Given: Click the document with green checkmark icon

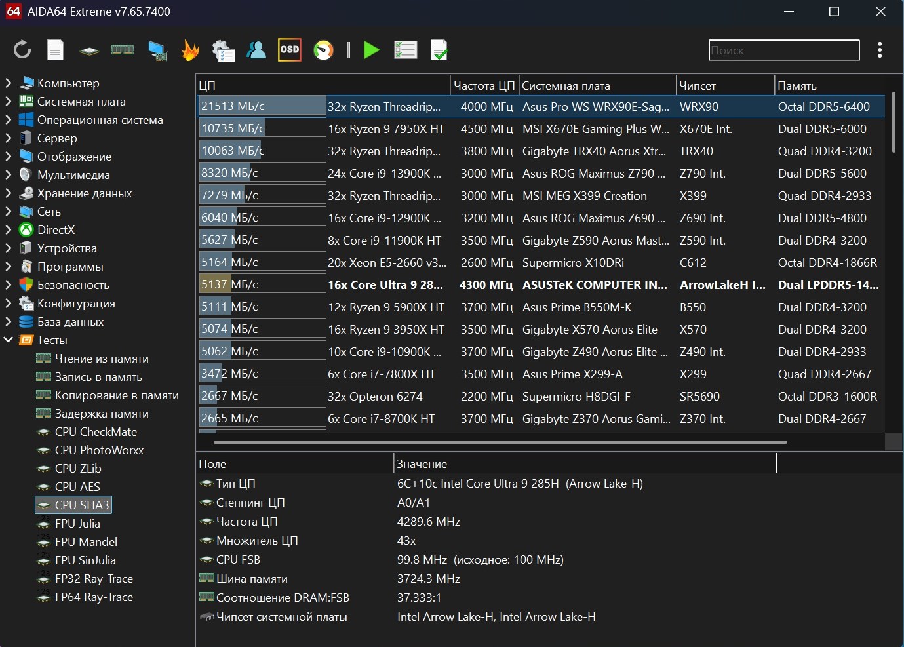Looking at the screenshot, I should pyautogui.click(x=439, y=50).
